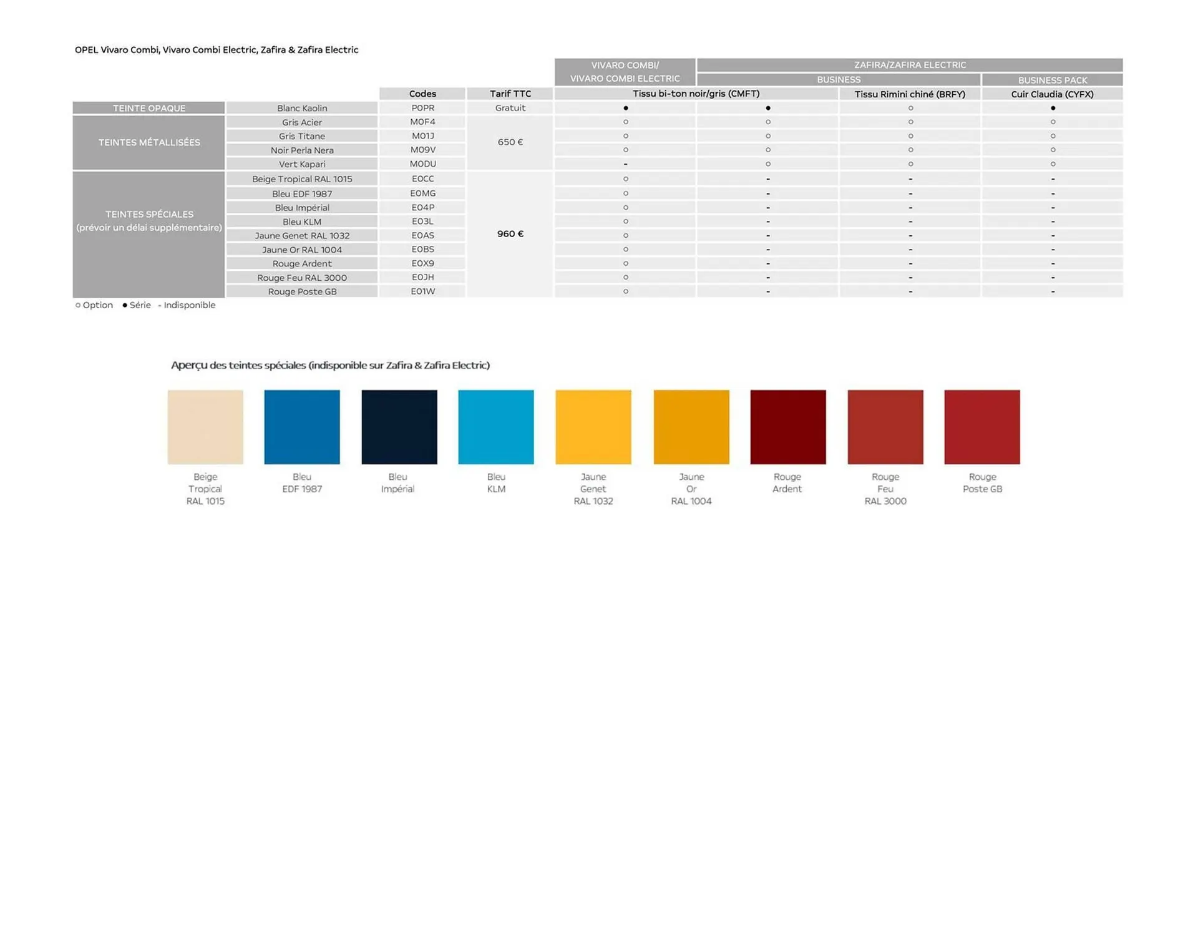
Task: Select the Bleu EDF 1987 swatch
Action: (x=302, y=427)
